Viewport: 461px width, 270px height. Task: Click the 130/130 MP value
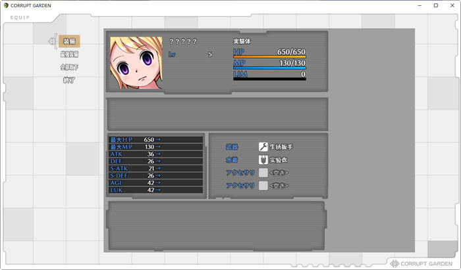[292, 62]
